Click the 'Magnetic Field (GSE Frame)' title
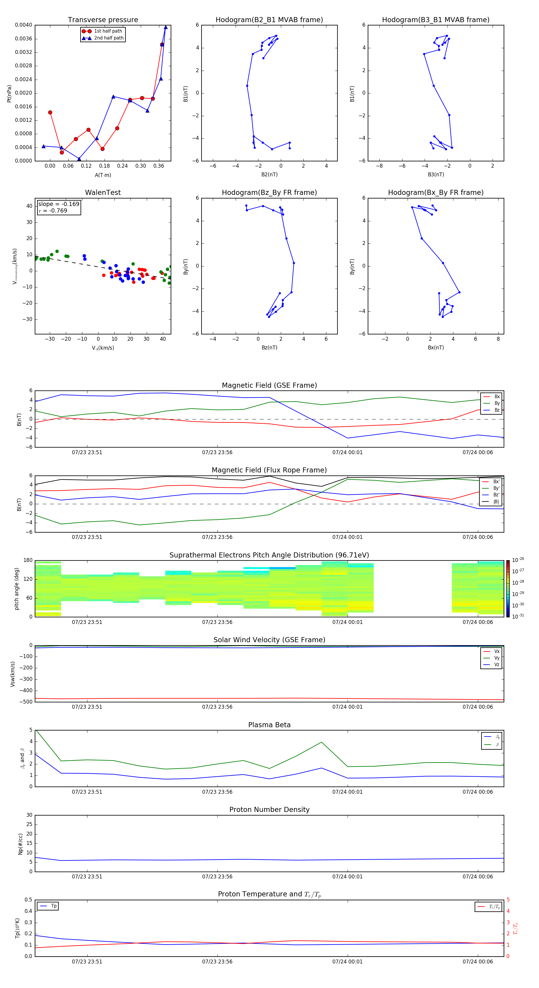 coord(269,385)
